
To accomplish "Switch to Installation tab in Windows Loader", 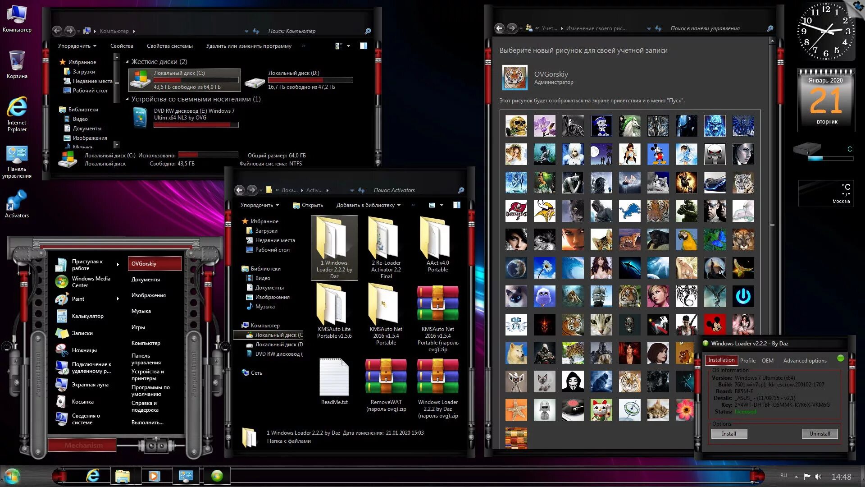I will (x=721, y=360).
